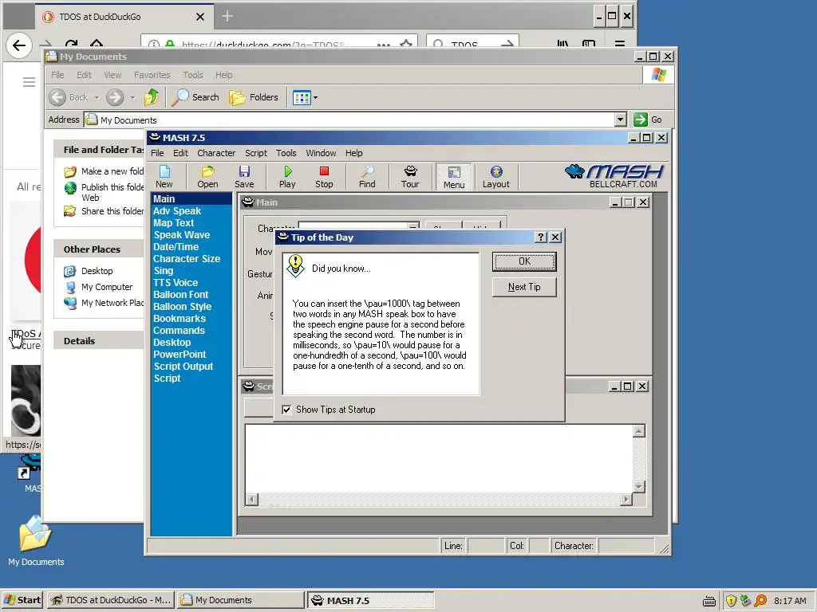Viewport: 817px width, 612px height.
Task: Open the Edit menu in MASH
Action: point(180,153)
